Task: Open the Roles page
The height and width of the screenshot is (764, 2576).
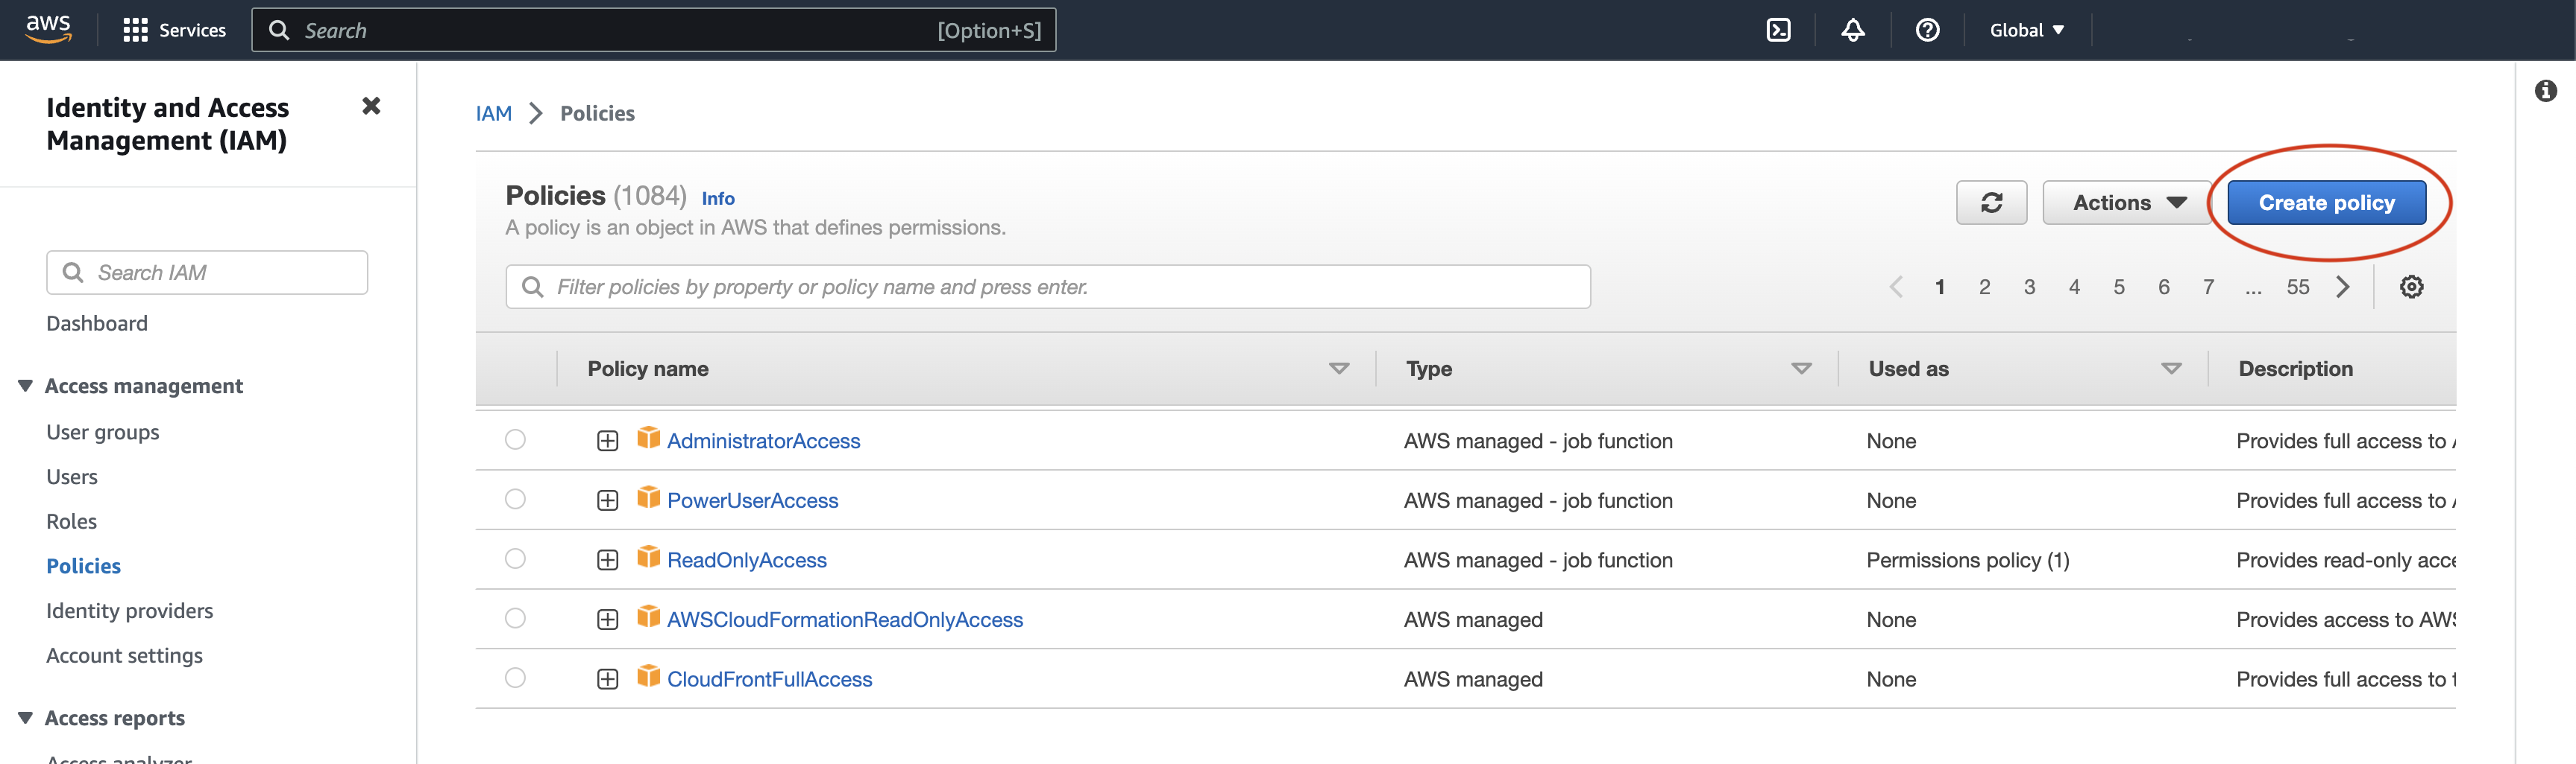Action: (72, 521)
